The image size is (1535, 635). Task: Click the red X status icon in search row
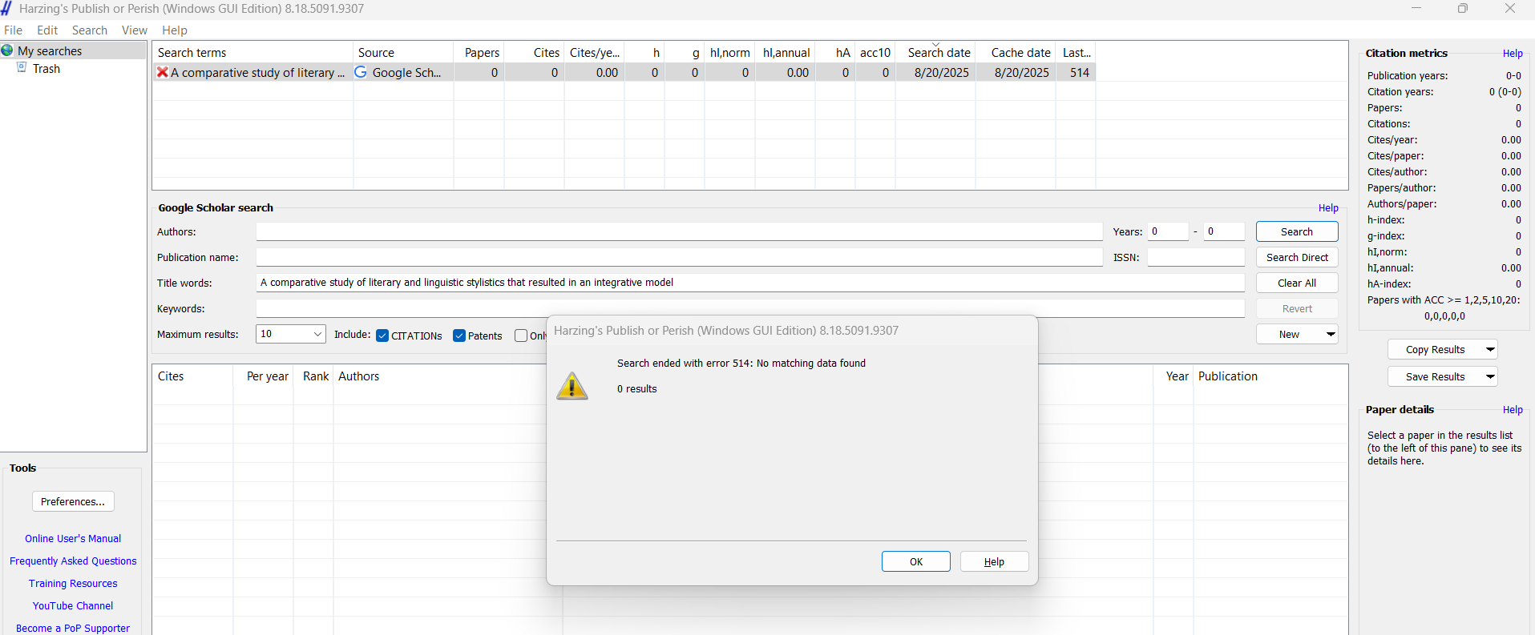coord(163,72)
